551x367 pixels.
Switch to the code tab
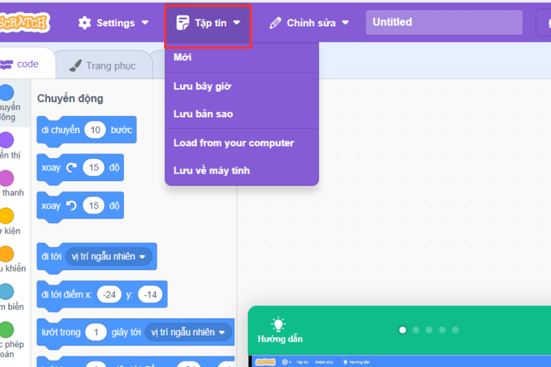28,64
